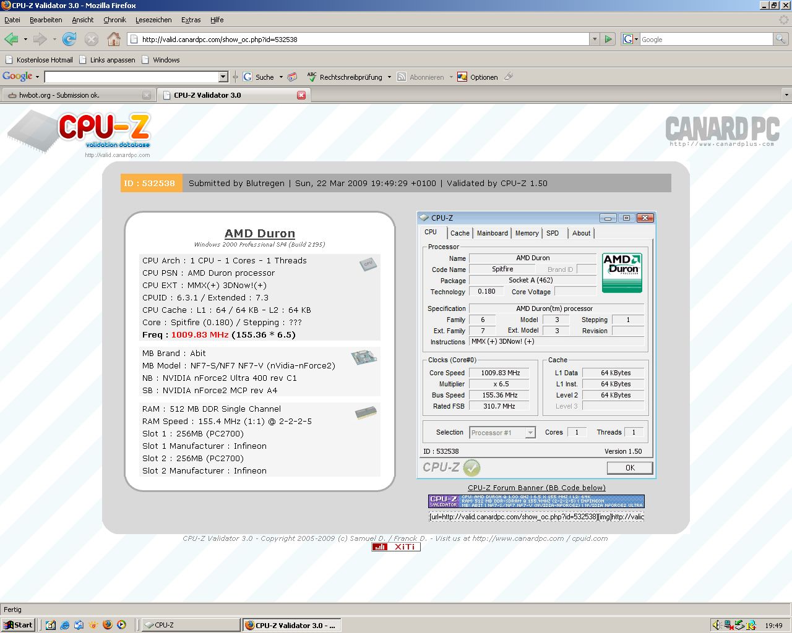Open Links anpassen bookmark
The height and width of the screenshot is (633, 792).
coord(107,60)
